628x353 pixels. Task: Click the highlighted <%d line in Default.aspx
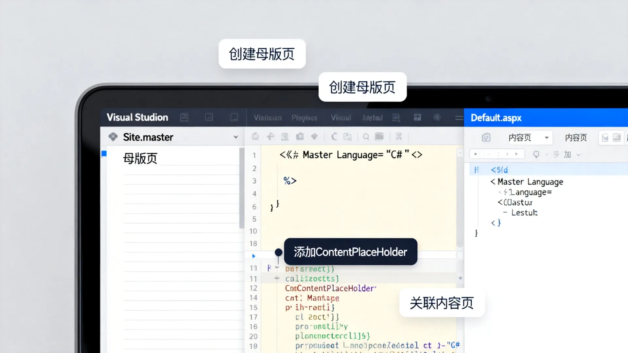[x=549, y=170]
